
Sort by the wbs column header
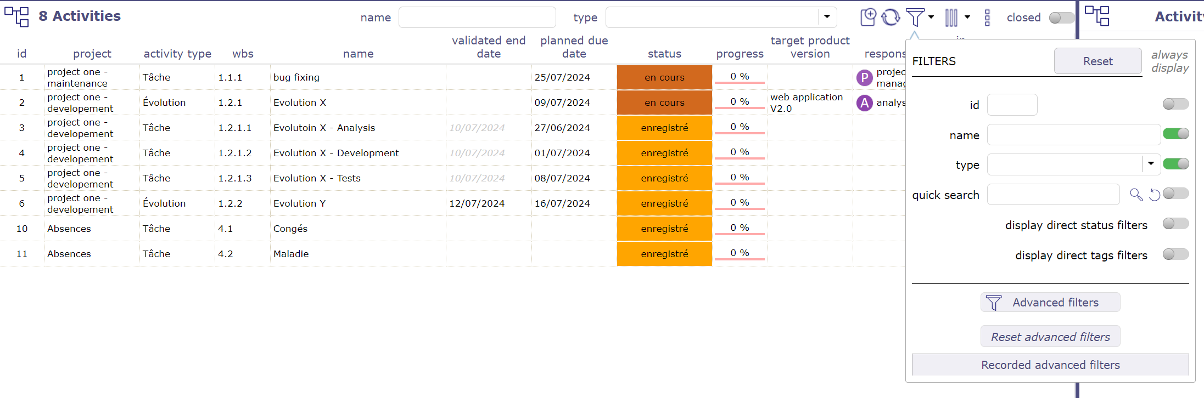[243, 54]
